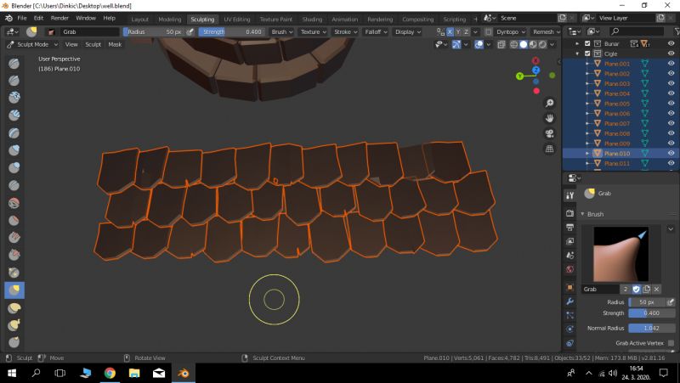Open the Modifiers wrench tab
Image resolution: width=680 pixels, height=383 pixels.
pos(569,301)
